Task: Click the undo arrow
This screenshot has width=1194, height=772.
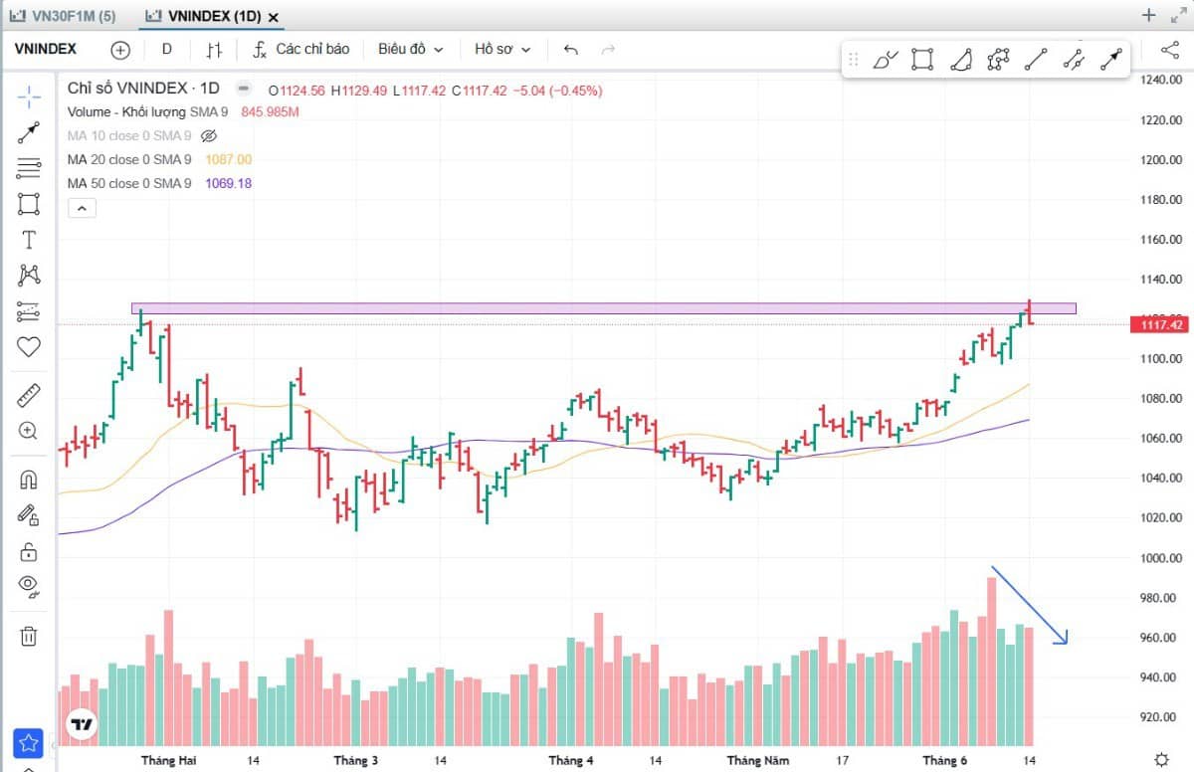Action: pyautogui.click(x=570, y=49)
